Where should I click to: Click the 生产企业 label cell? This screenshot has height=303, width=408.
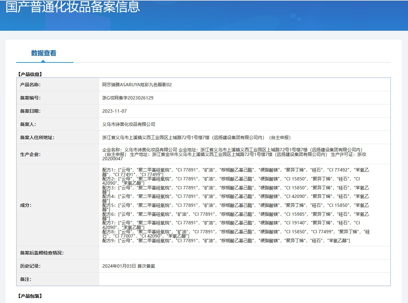(x=58, y=154)
